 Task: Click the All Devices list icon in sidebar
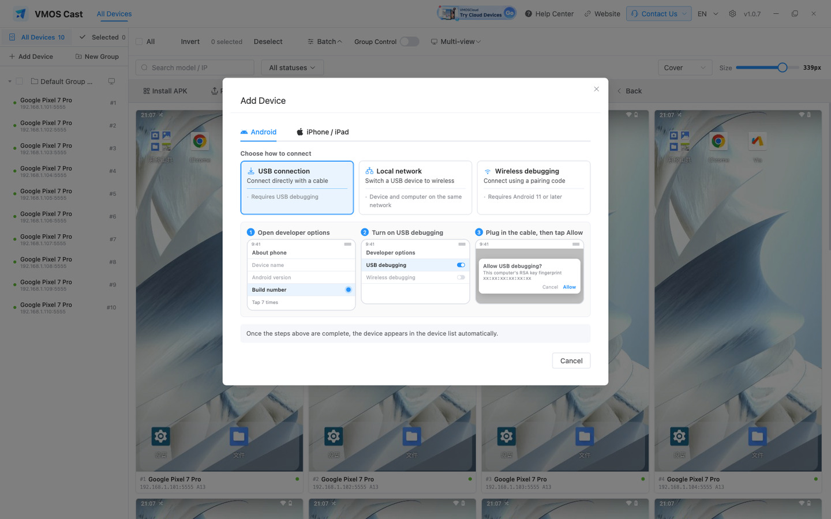pyautogui.click(x=12, y=37)
